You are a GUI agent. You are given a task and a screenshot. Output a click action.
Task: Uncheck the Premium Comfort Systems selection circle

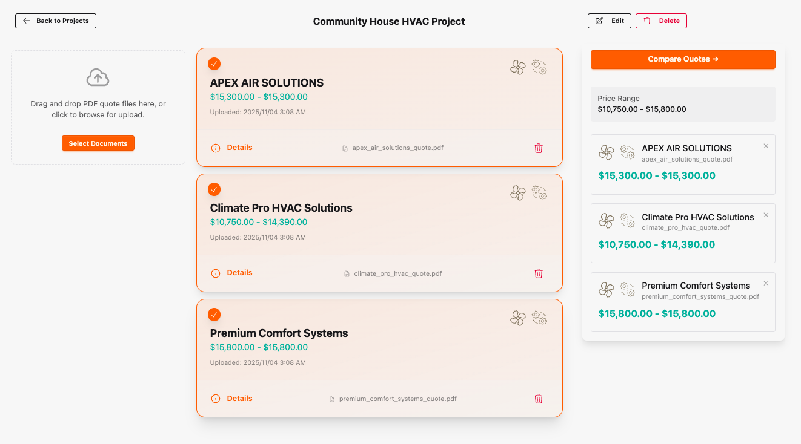point(214,315)
